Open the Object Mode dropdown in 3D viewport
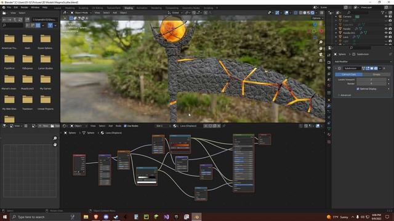This screenshot has width=394, height=221. 81,13
